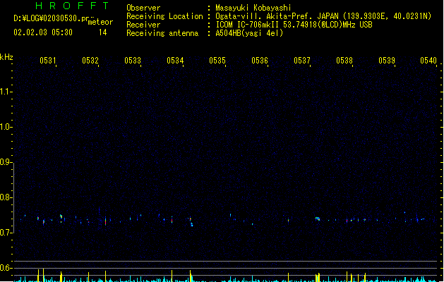Screen dimensions: 444x282
Task: Click the kHz axis unit label
Action: (x=6, y=57)
